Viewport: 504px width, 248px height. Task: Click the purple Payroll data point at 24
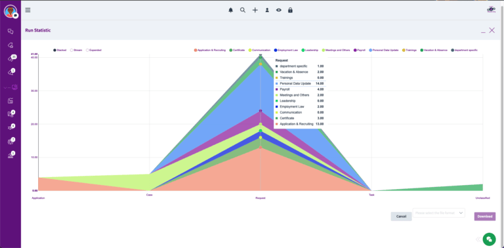click(261, 111)
